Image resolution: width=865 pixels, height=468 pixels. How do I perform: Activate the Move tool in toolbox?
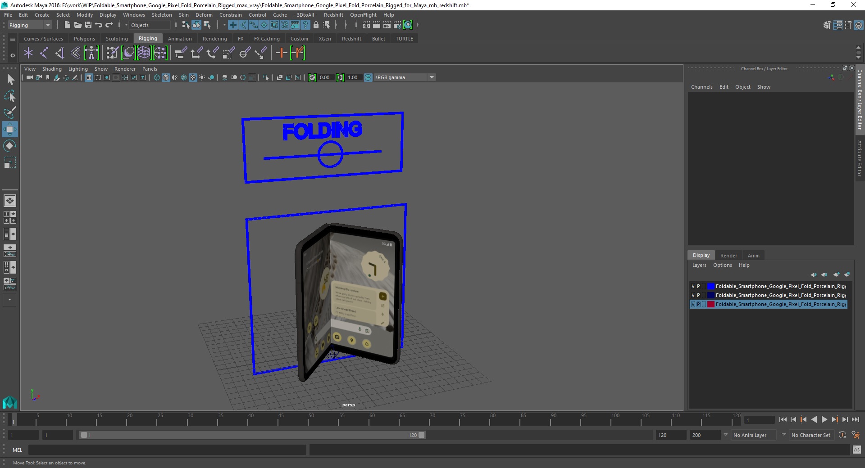(x=10, y=129)
